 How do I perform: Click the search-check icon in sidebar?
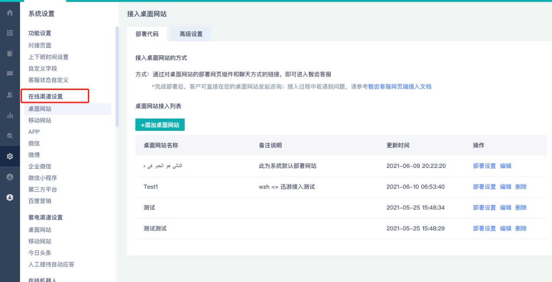pos(9,136)
